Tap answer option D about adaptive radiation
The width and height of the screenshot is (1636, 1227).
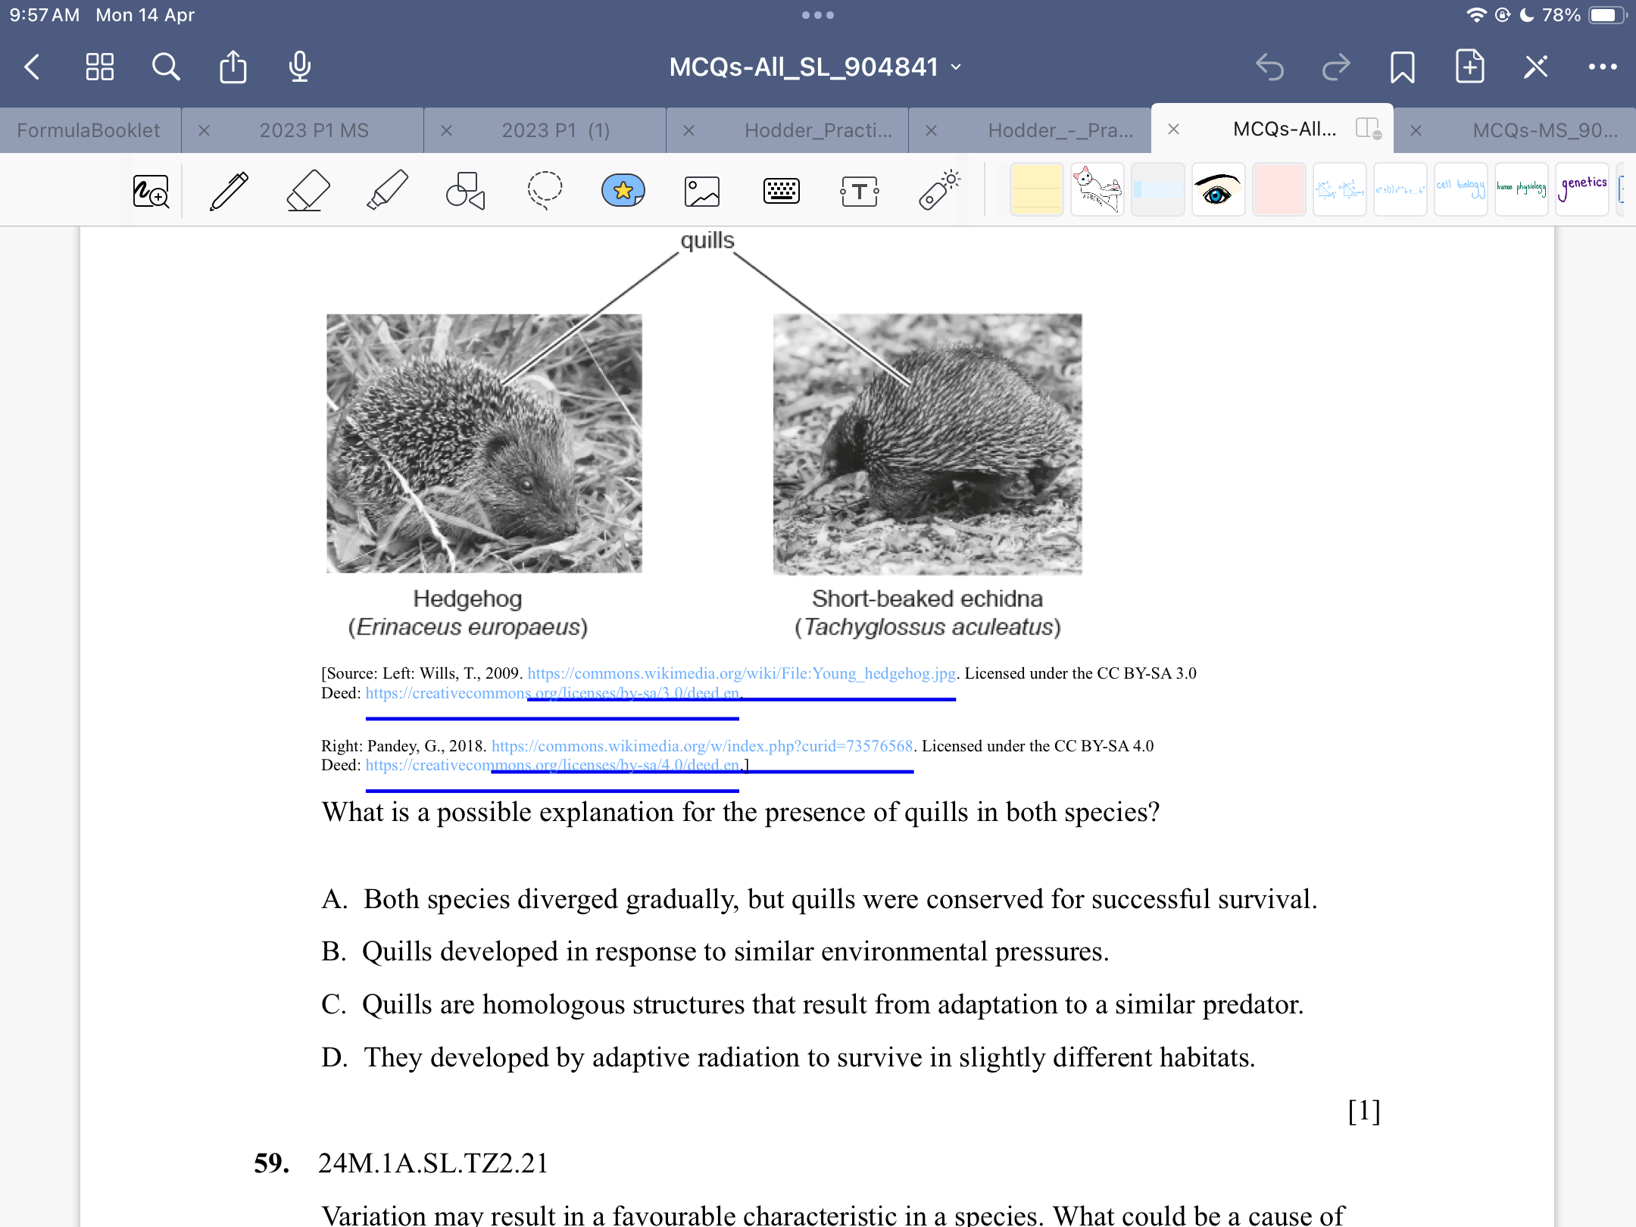[788, 1057]
